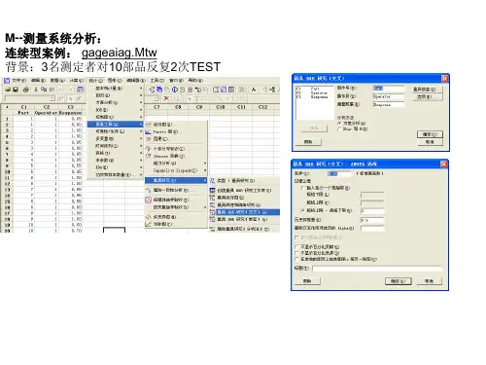
Task: Open the 工具 menu
Action: coord(156,81)
